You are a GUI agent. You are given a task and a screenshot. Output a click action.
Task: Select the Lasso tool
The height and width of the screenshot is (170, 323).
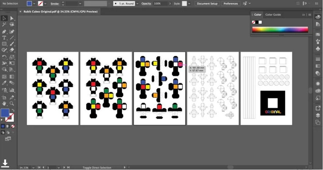[12, 25]
